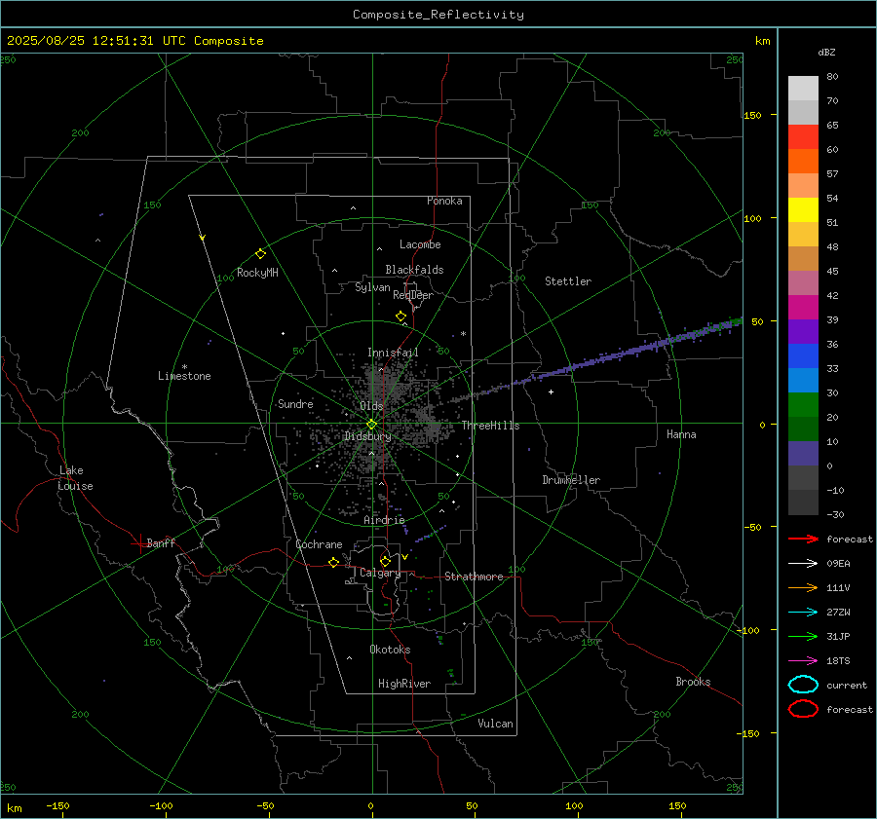Click the blue 33-36 dBZ color swatch

[x=803, y=356]
